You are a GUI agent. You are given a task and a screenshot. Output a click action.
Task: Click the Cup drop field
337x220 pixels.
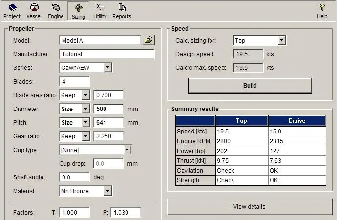(108, 164)
